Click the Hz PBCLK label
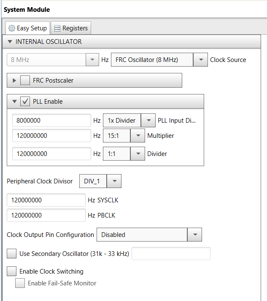Viewport: 267px width, 301px height. tap(102, 215)
